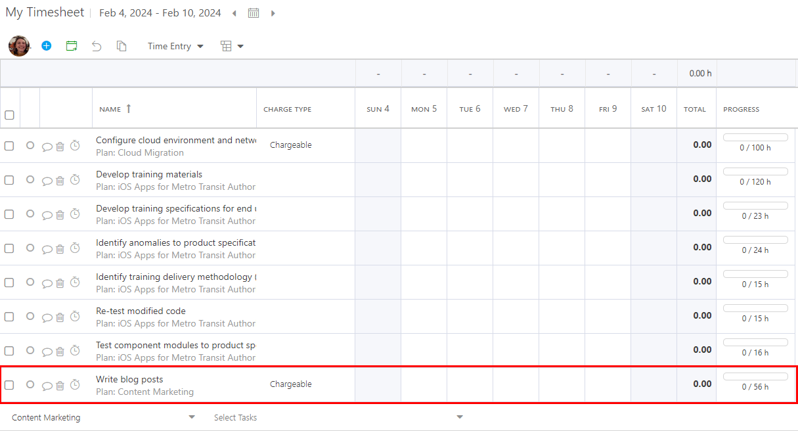Click progress bar for Write blog posts
798x431 pixels.
755,376
